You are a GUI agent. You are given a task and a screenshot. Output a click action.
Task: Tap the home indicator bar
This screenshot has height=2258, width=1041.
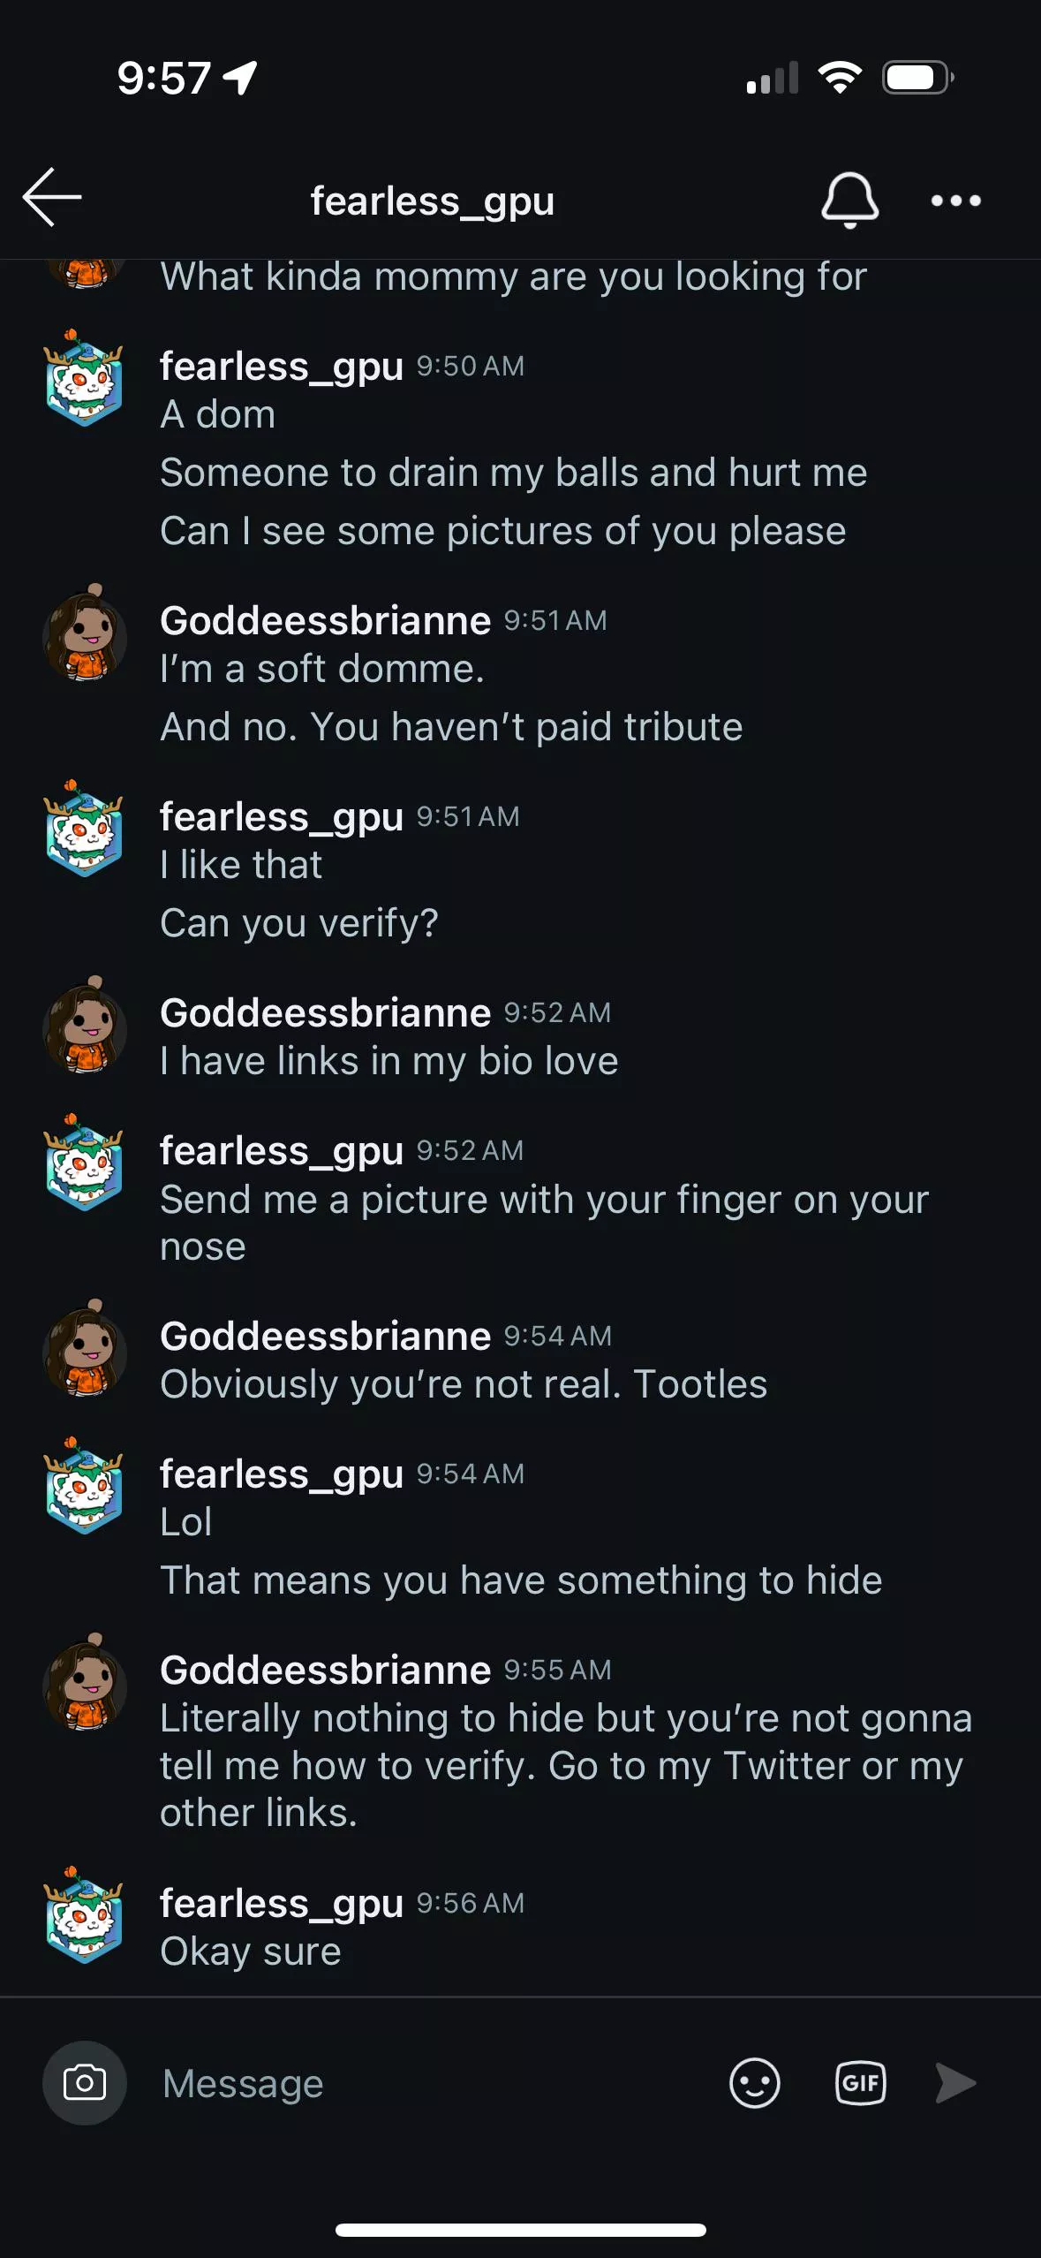[521, 2230]
